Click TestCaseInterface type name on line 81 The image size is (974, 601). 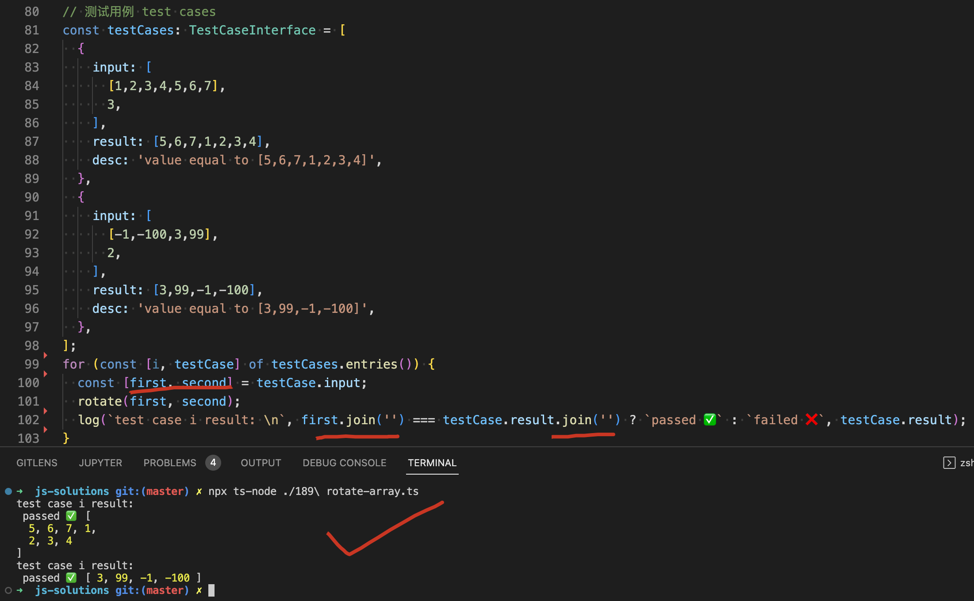pyautogui.click(x=252, y=30)
